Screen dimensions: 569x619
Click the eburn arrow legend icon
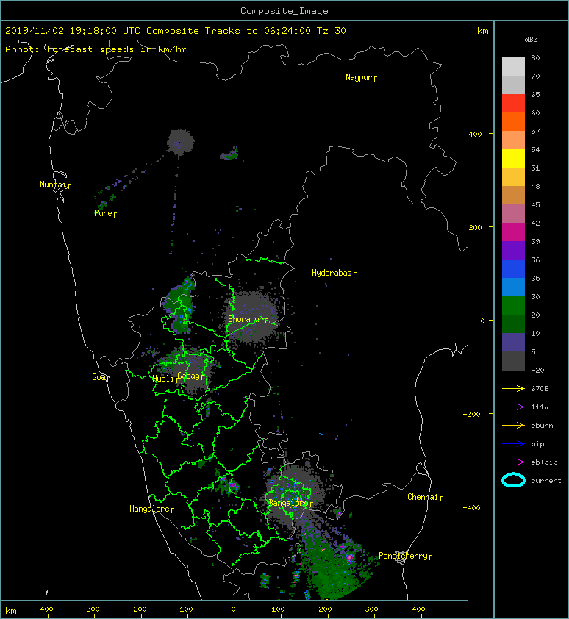tap(513, 426)
